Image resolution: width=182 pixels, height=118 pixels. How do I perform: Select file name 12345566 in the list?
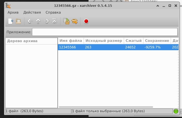67,47
